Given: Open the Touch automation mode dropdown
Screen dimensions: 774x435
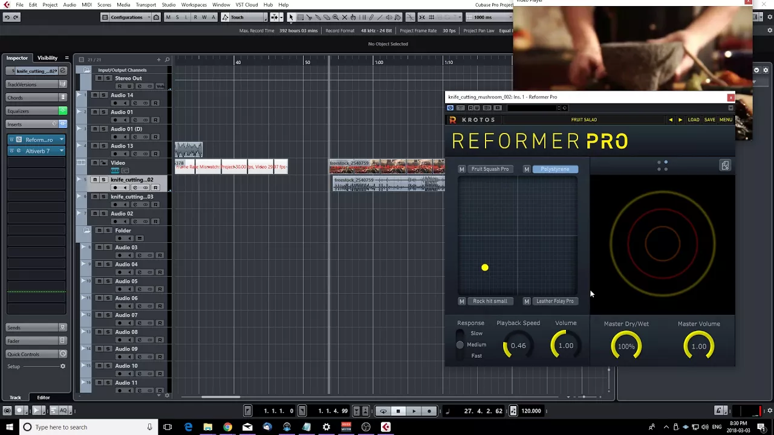Looking at the screenshot, I should (x=245, y=17).
